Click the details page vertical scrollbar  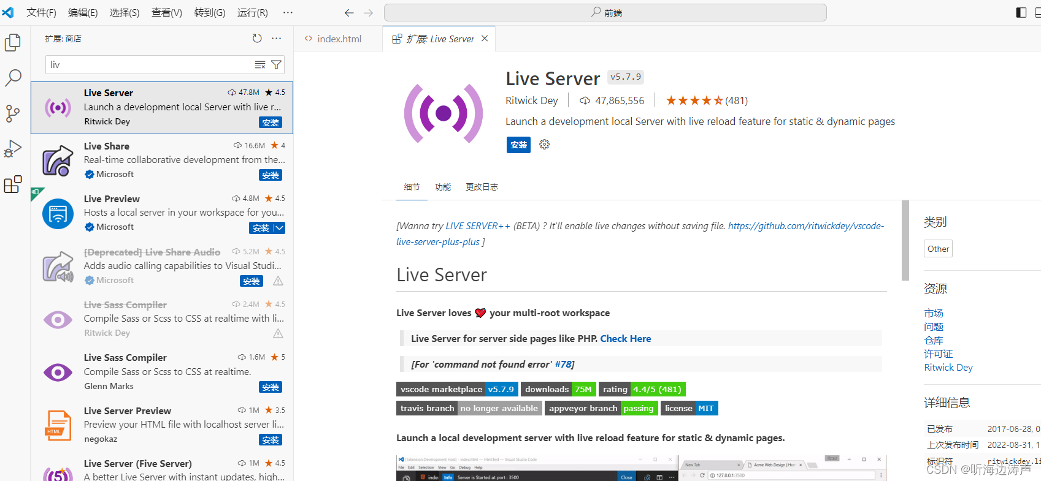click(x=905, y=240)
